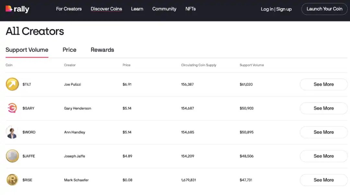Image resolution: width=350 pixels, height=195 pixels.
Task: Open See More for $JAFFE row
Action: click(x=323, y=156)
